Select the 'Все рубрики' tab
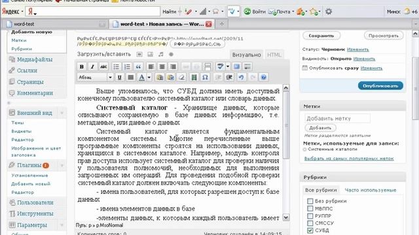The image size is (419, 235). click(321, 190)
